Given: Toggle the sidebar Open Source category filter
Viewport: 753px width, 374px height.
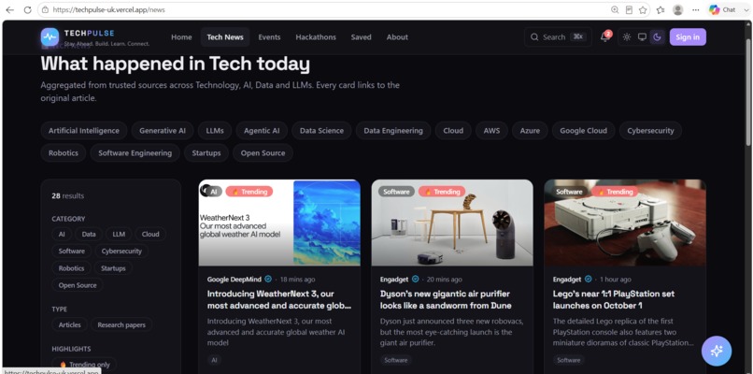Looking at the screenshot, I should [x=78, y=285].
